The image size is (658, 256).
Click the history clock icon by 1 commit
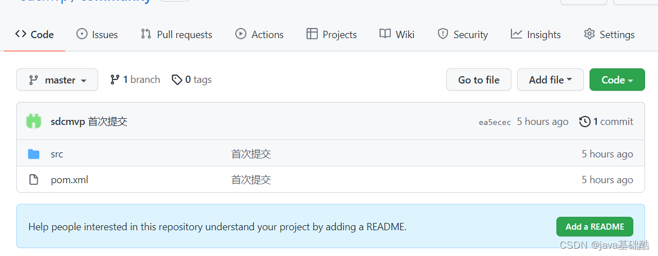584,122
